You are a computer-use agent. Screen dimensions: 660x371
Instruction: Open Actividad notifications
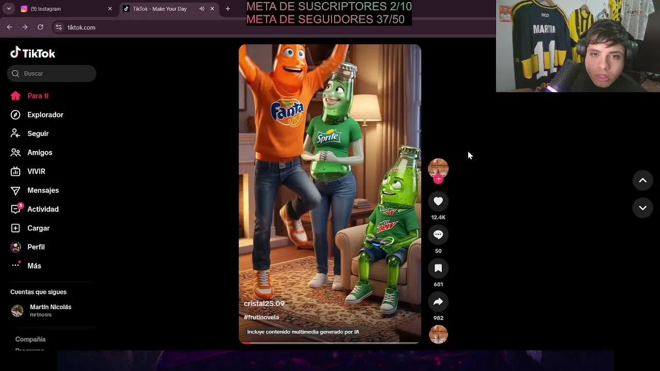[35, 209]
